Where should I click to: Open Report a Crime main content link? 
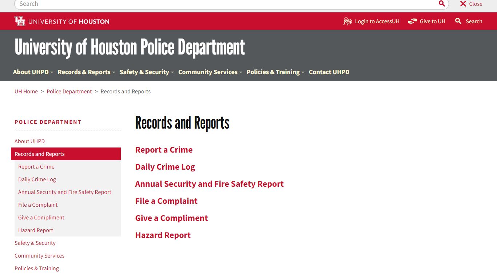click(164, 150)
